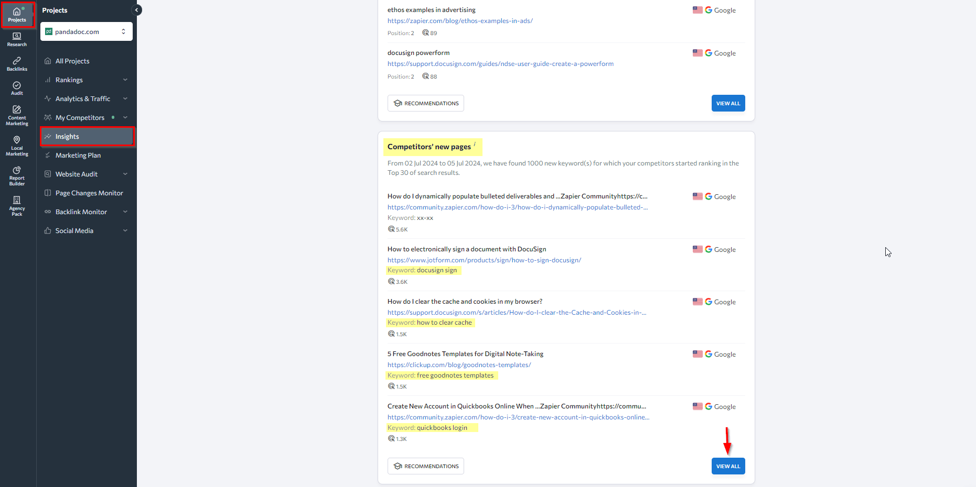Image resolution: width=976 pixels, height=487 pixels.
Task: Click the All Projects home icon
Action: coord(48,61)
